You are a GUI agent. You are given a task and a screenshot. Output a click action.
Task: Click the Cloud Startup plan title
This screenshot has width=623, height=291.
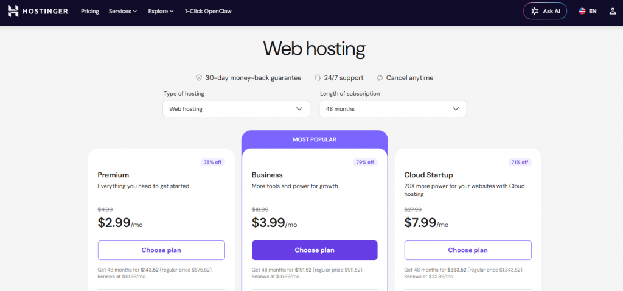point(429,175)
